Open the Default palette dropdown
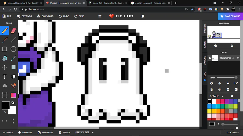243x136 pixels. [217, 96]
